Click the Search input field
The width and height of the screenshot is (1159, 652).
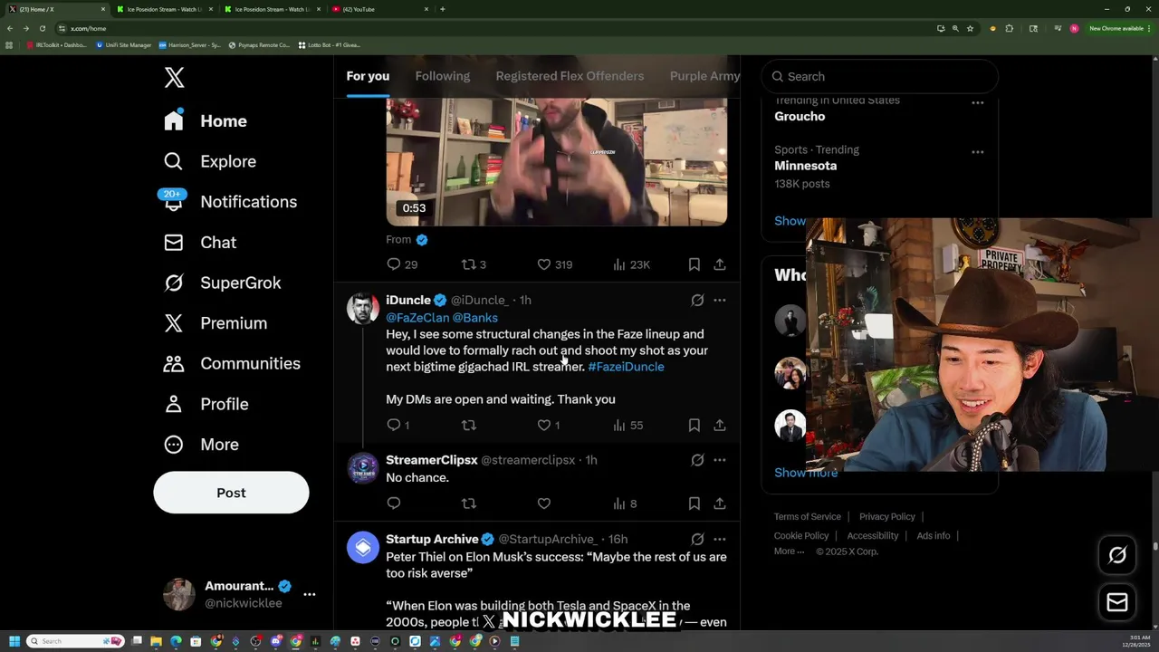(879, 76)
